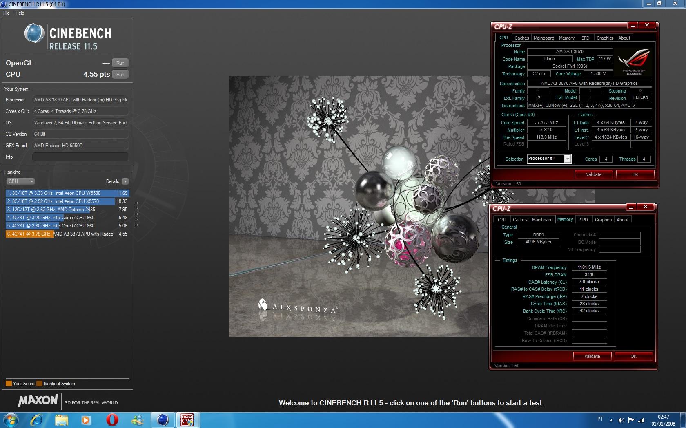The image size is (686, 428).
Task: Switch to the ROG CPU-Z taskbar button
Action: click(x=187, y=419)
